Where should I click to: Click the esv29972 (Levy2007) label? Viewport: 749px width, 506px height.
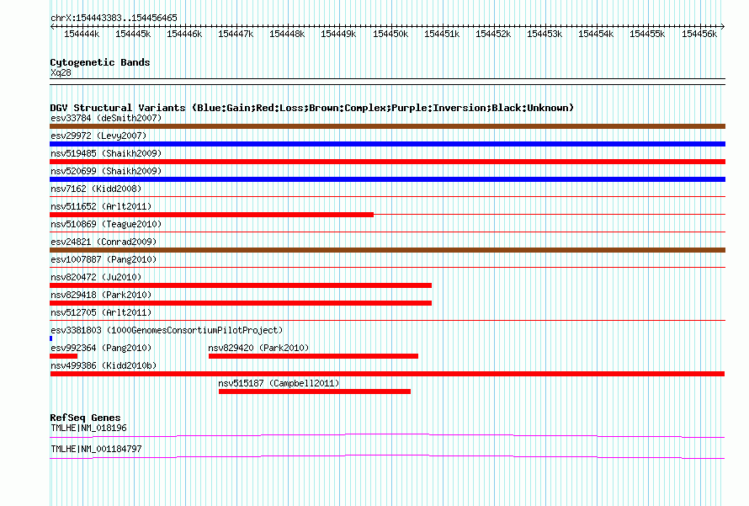98,136
